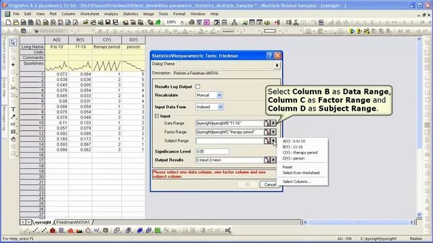The width and height of the screenshot is (433, 243).
Task: Click the worksheet vertical scrollbar down arrow
Action: click(419, 214)
